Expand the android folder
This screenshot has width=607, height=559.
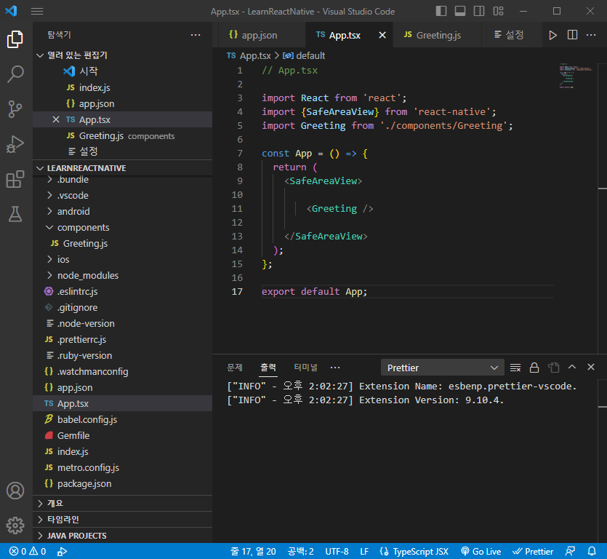[x=122, y=211]
